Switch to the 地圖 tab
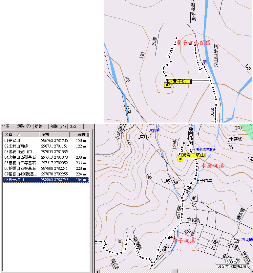Viewport: 253px width, 273px height. coord(5,126)
